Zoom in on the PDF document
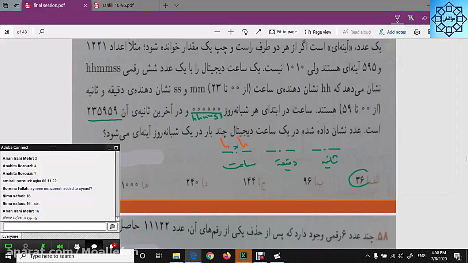Image resolution: width=468 pixels, height=263 pixels. click(x=231, y=32)
